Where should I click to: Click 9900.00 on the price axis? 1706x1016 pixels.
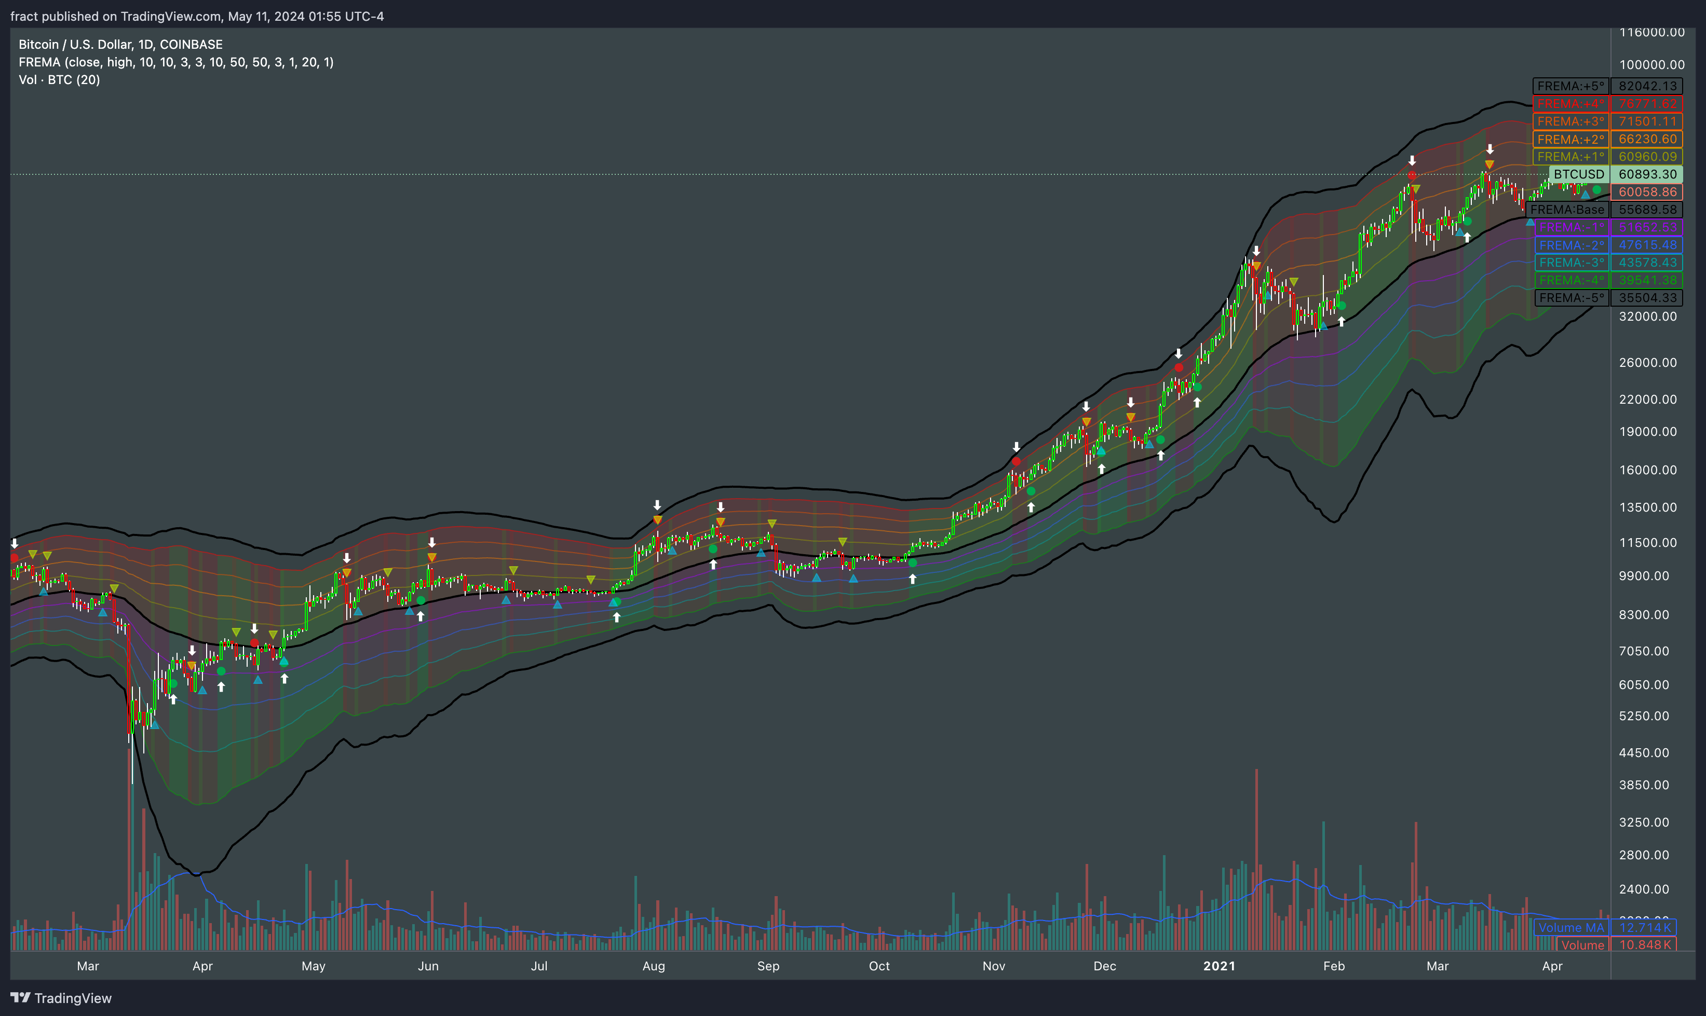[1644, 576]
